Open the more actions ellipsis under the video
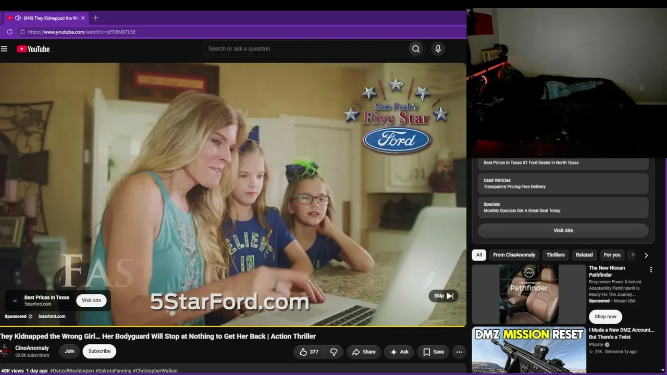Viewport: 667px width, 375px height. (459, 352)
